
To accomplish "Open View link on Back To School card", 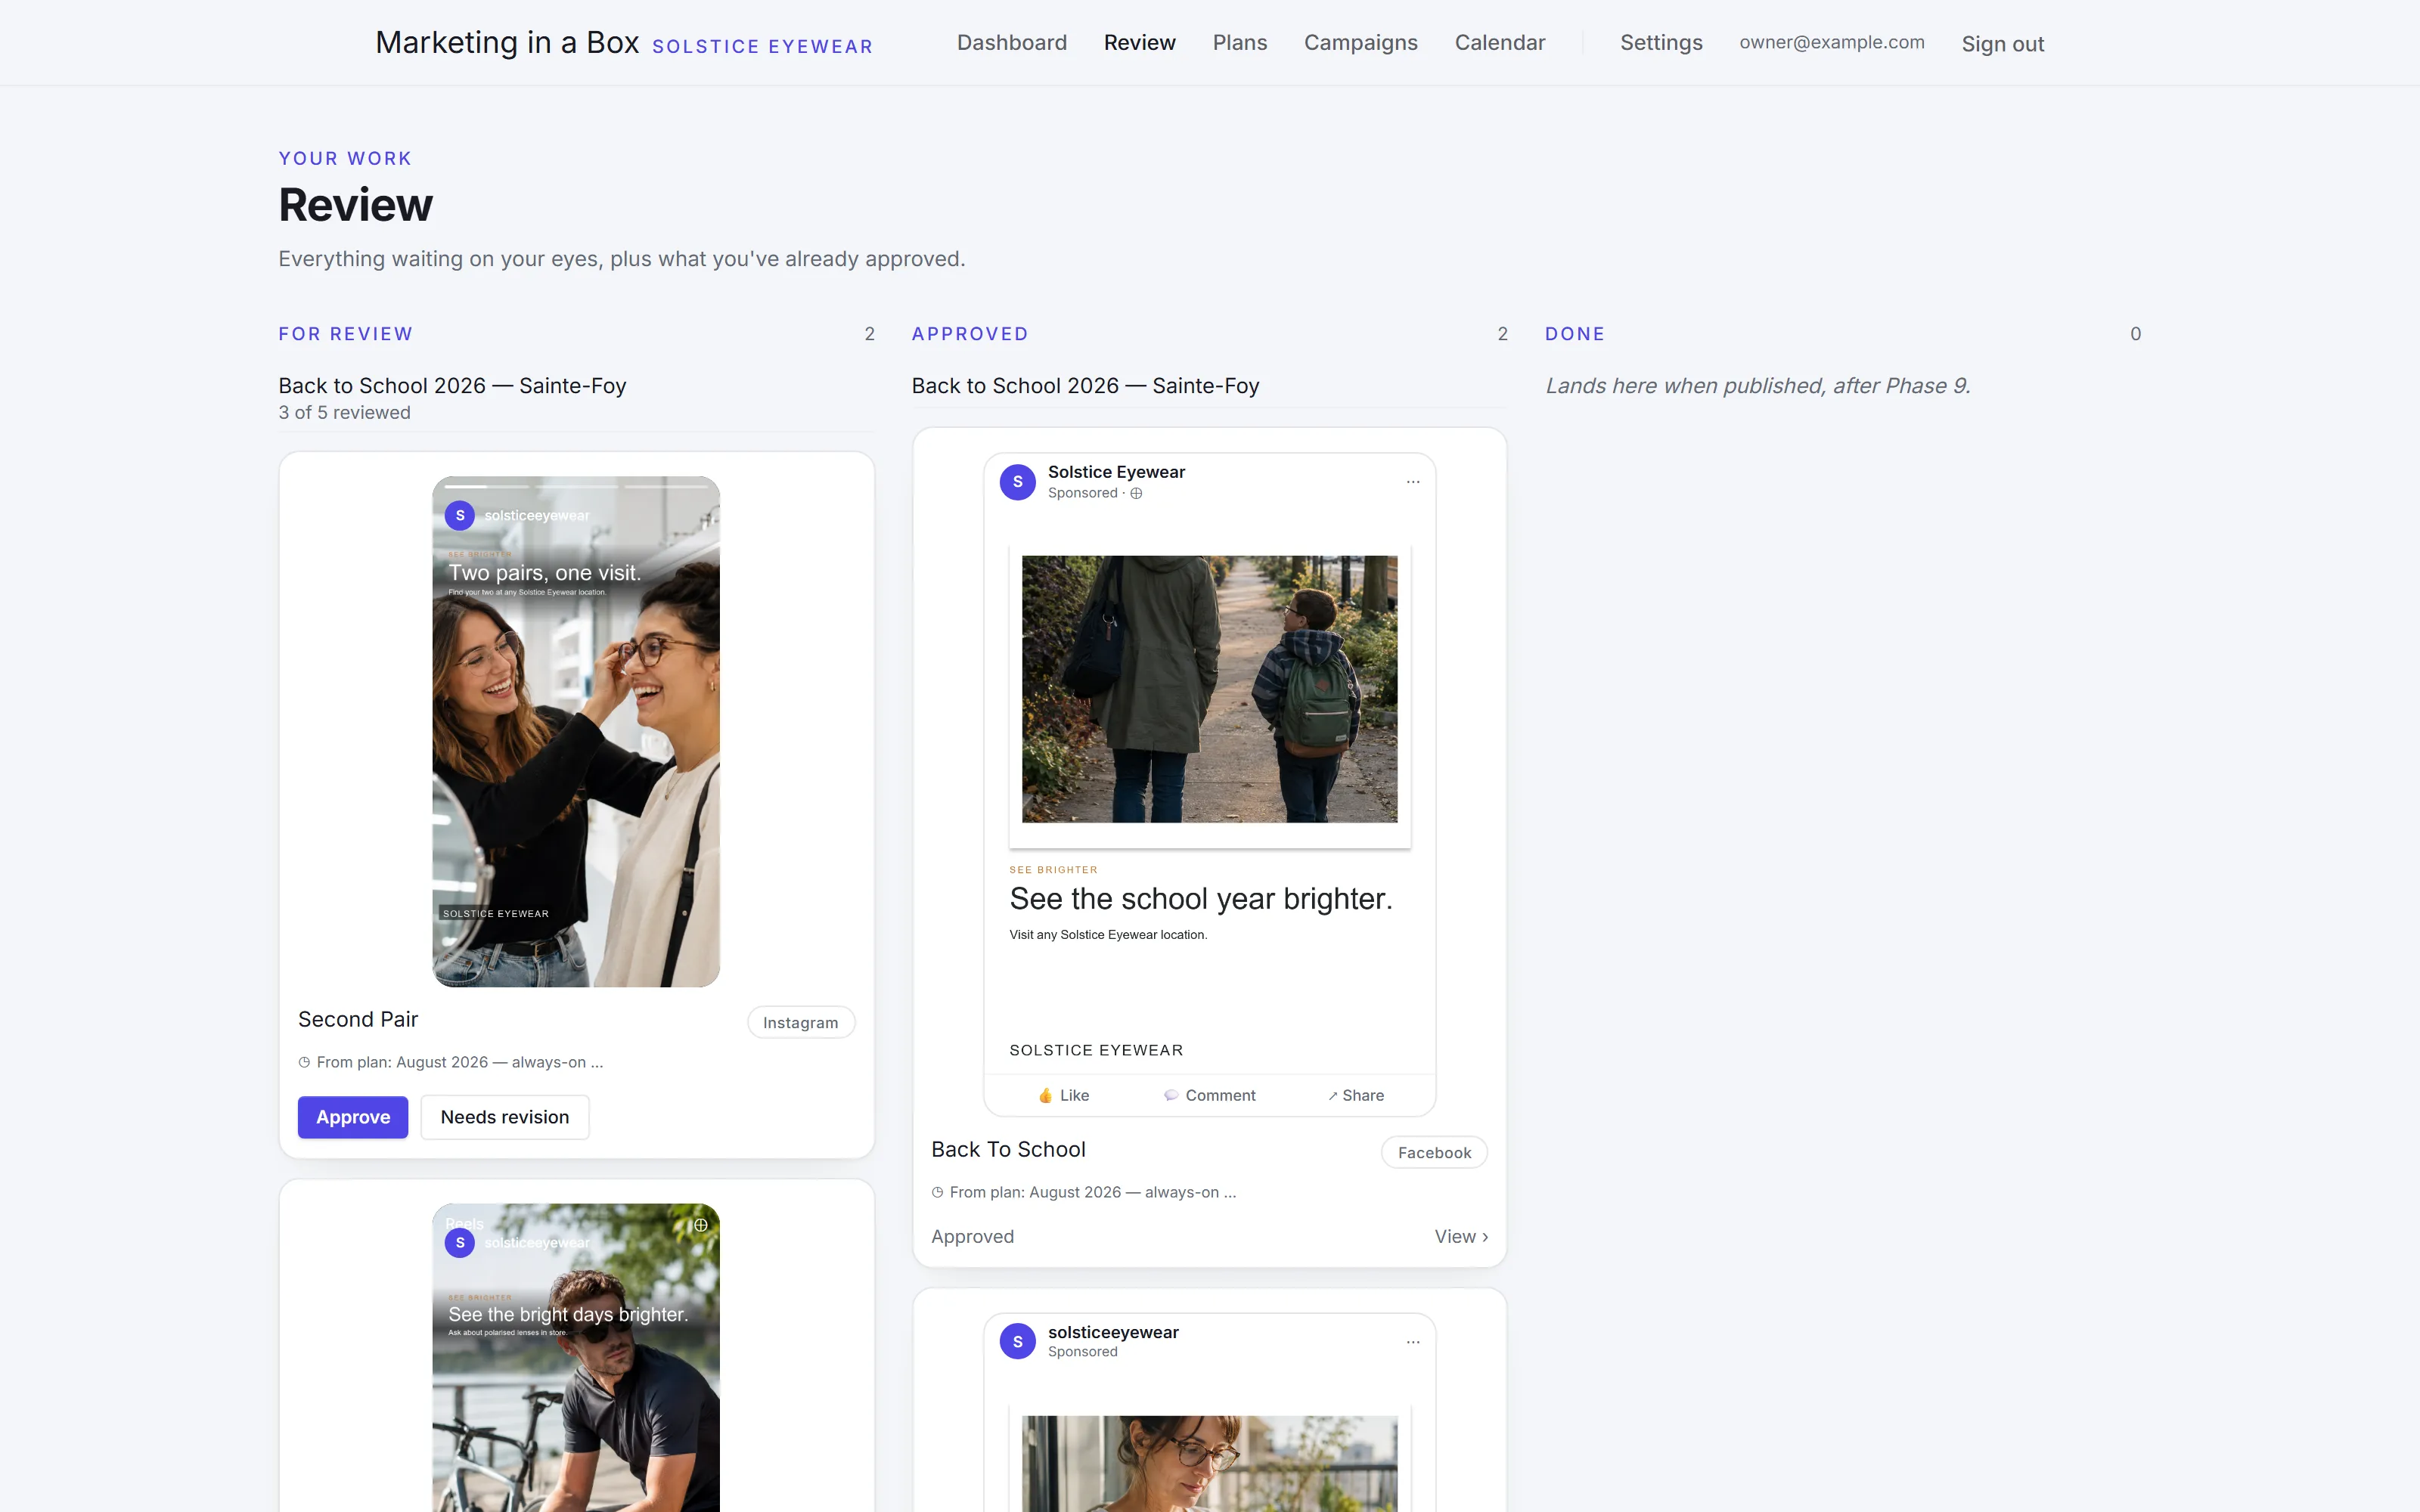I will [1461, 1236].
